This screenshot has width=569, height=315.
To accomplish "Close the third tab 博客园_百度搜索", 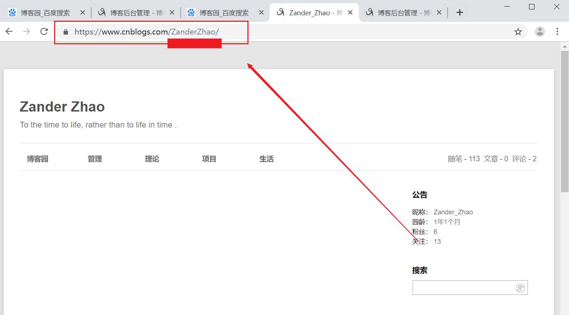I will point(261,12).
